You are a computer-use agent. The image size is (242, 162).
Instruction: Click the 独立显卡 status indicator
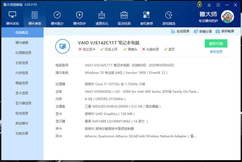pos(87,49)
